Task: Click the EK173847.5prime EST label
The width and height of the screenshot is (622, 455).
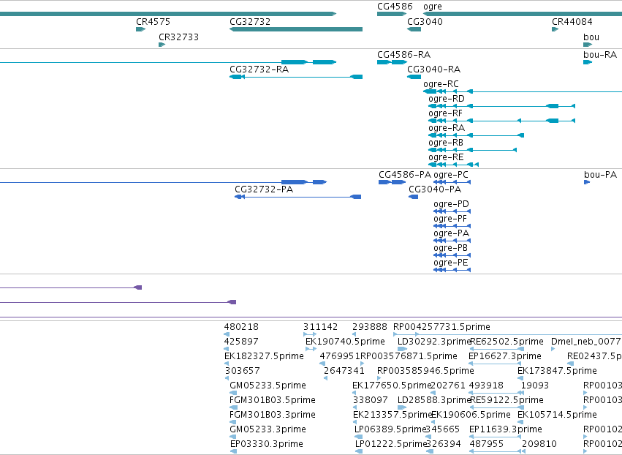Action: click(x=558, y=371)
